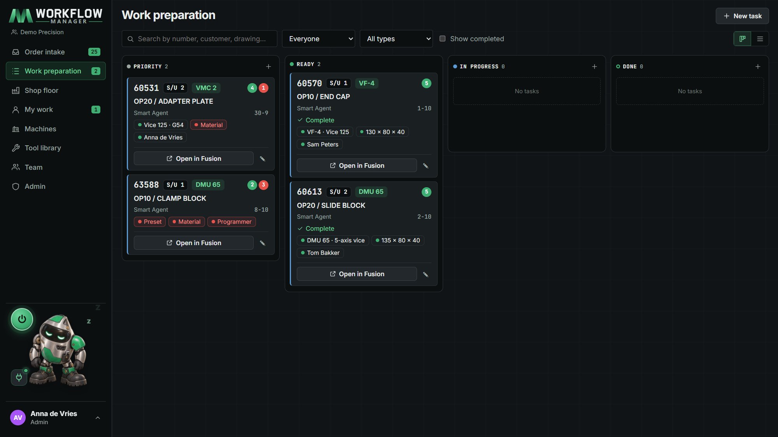Screen dimensions: 778x437
Task: Click the VF-4 machine badge on 60570
Action: pos(366,83)
